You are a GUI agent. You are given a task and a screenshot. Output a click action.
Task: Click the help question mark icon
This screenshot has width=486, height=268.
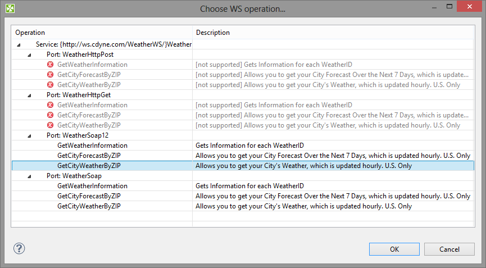coord(19,248)
